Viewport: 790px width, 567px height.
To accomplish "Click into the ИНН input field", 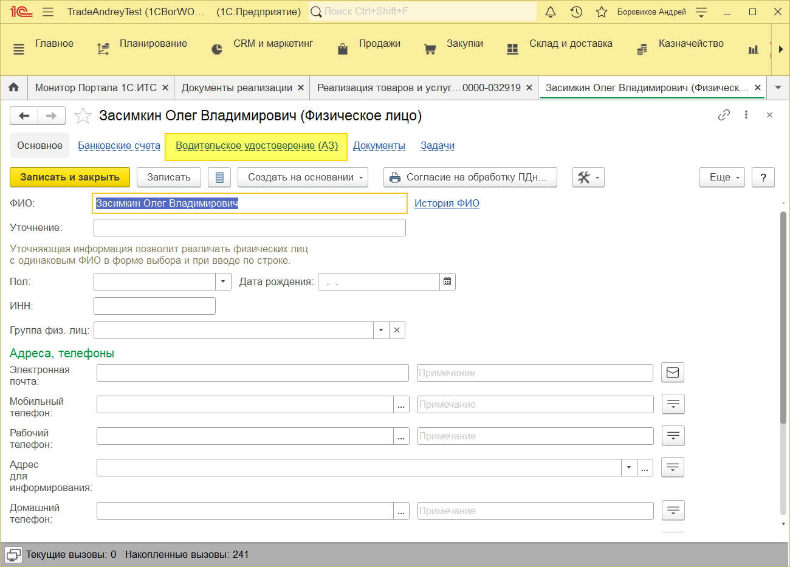I will (x=154, y=306).
